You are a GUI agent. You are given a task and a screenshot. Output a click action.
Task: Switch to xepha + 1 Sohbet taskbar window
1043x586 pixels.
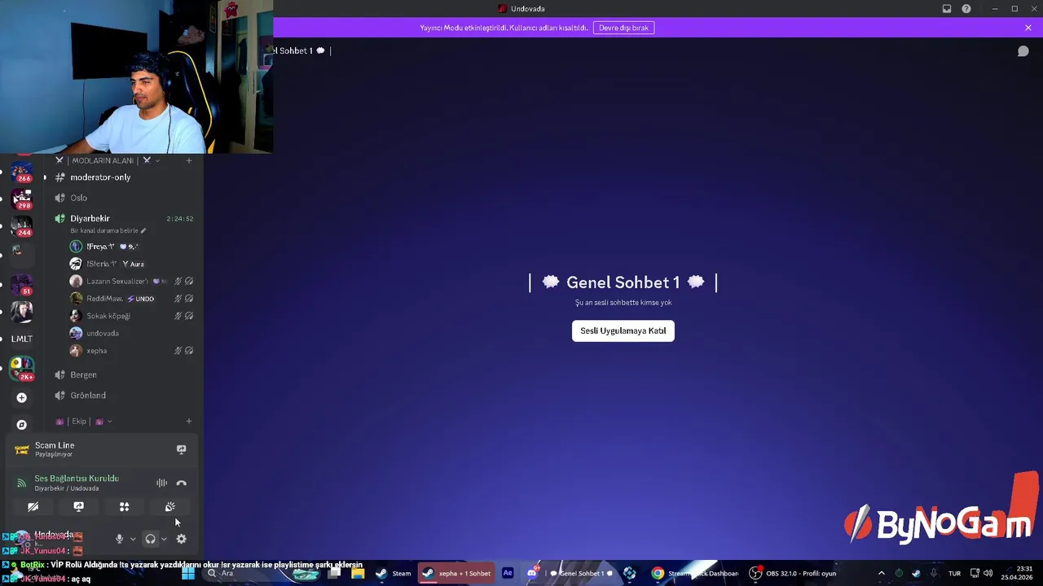click(456, 573)
